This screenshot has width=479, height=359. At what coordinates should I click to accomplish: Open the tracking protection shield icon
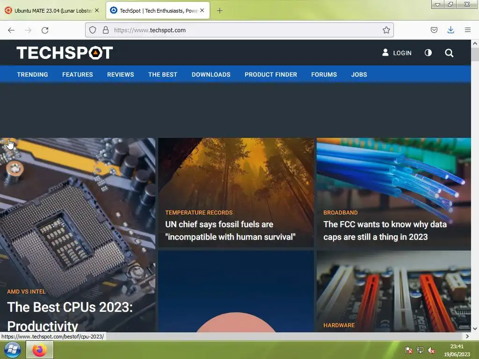(x=93, y=30)
